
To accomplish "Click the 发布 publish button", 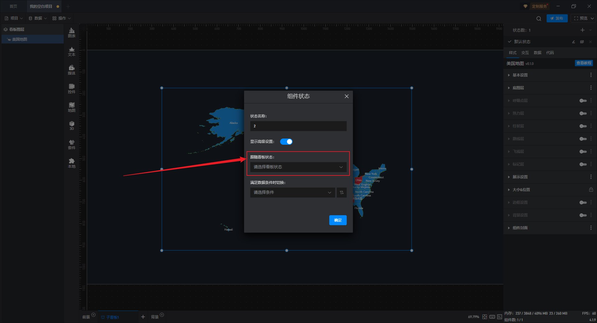I will pyautogui.click(x=557, y=18).
